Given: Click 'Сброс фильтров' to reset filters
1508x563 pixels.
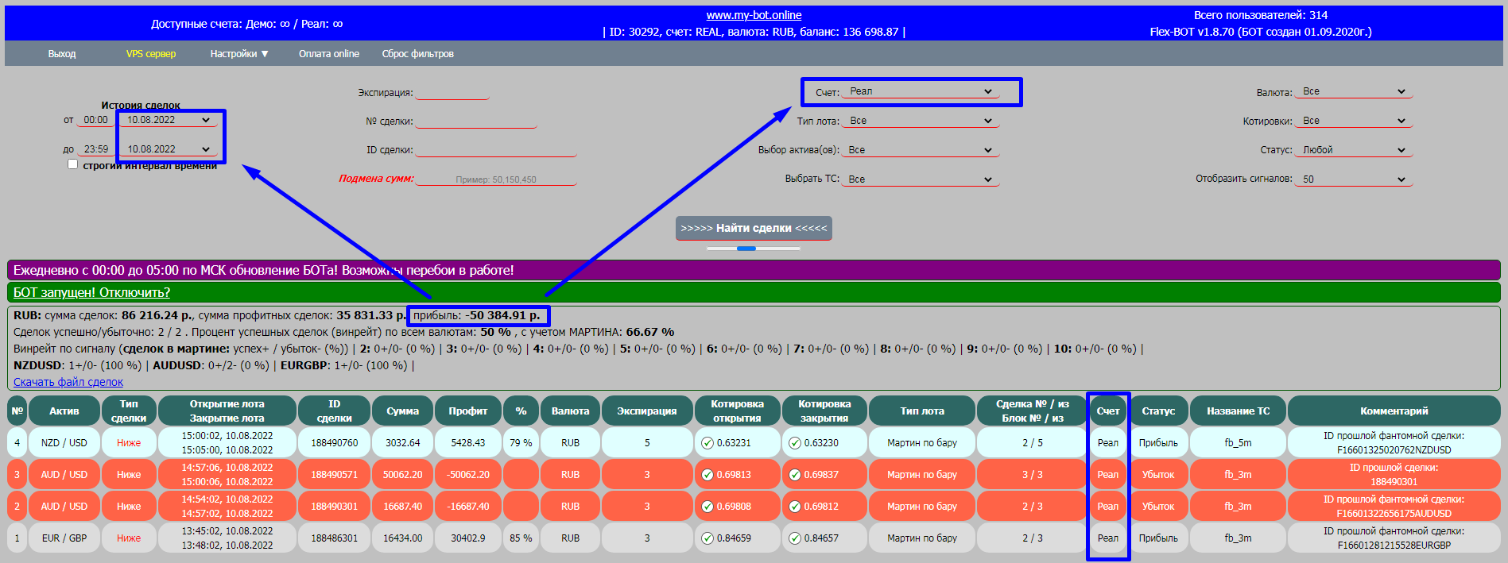Looking at the screenshot, I should pos(418,54).
